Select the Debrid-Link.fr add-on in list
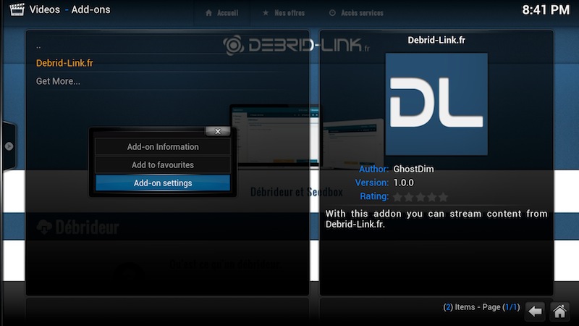Screen dimensions: 579x326 coord(64,63)
